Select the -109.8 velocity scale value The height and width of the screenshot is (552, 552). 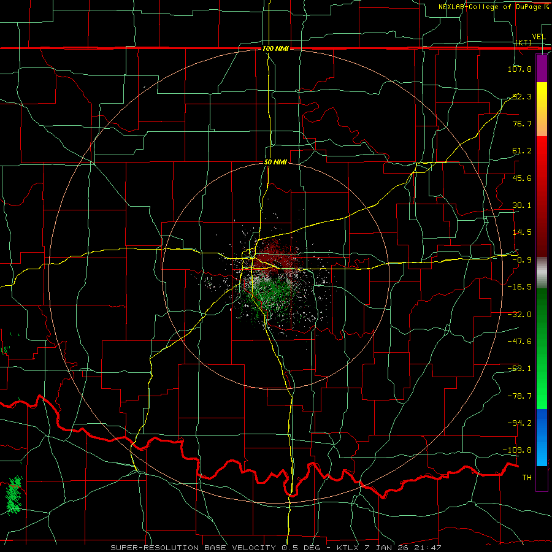point(517,450)
